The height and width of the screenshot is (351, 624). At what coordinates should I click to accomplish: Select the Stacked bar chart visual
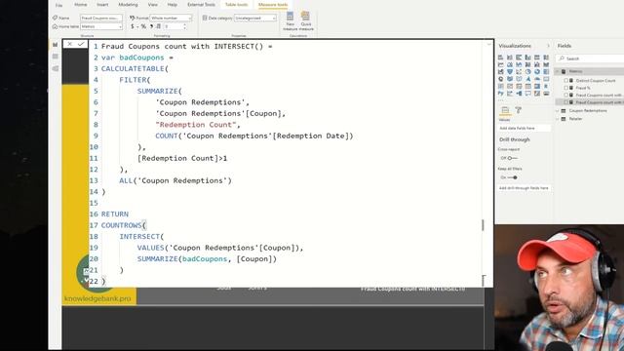pyautogui.click(x=500, y=58)
